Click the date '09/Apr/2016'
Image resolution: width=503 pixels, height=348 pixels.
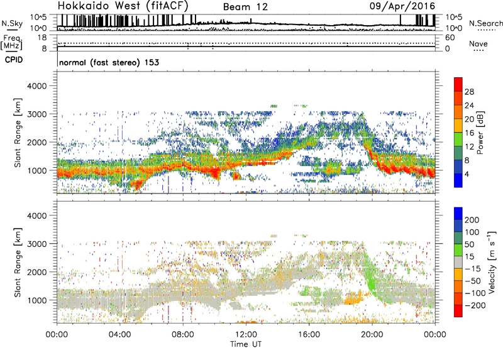[402, 6]
